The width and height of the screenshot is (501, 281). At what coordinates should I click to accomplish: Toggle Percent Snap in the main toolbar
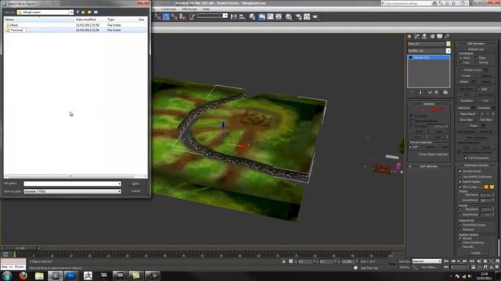tap(174, 16)
